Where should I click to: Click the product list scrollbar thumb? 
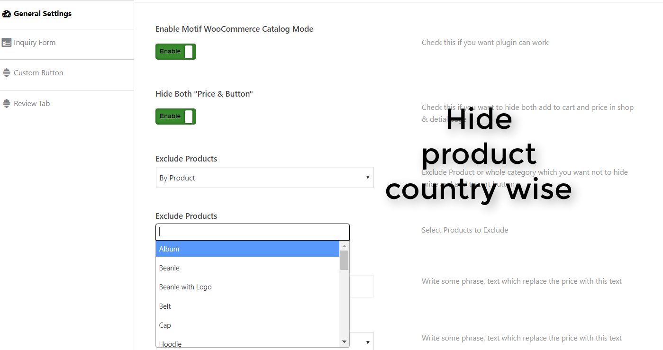344,260
